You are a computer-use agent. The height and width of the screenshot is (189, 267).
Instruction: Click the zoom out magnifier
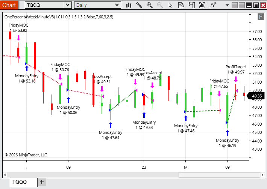tap(160, 5)
